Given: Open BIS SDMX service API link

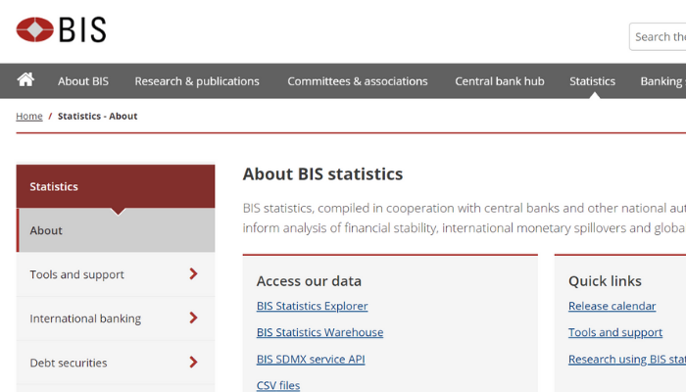Looking at the screenshot, I should pyautogui.click(x=311, y=360).
